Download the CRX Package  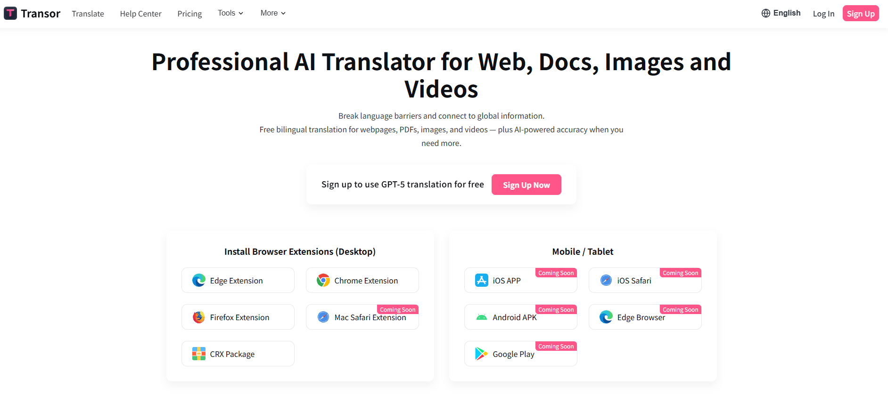click(x=238, y=354)
